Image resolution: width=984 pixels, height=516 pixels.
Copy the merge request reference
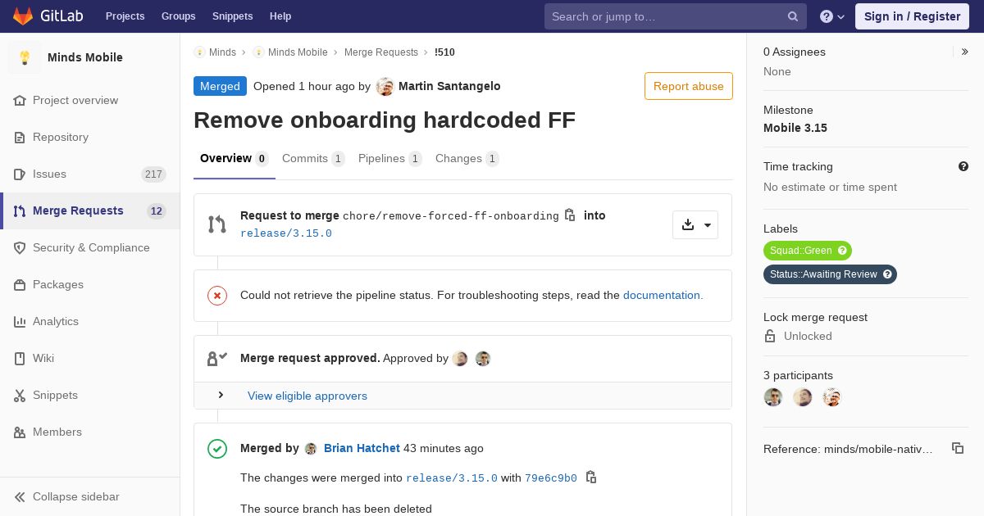(957, 448)
